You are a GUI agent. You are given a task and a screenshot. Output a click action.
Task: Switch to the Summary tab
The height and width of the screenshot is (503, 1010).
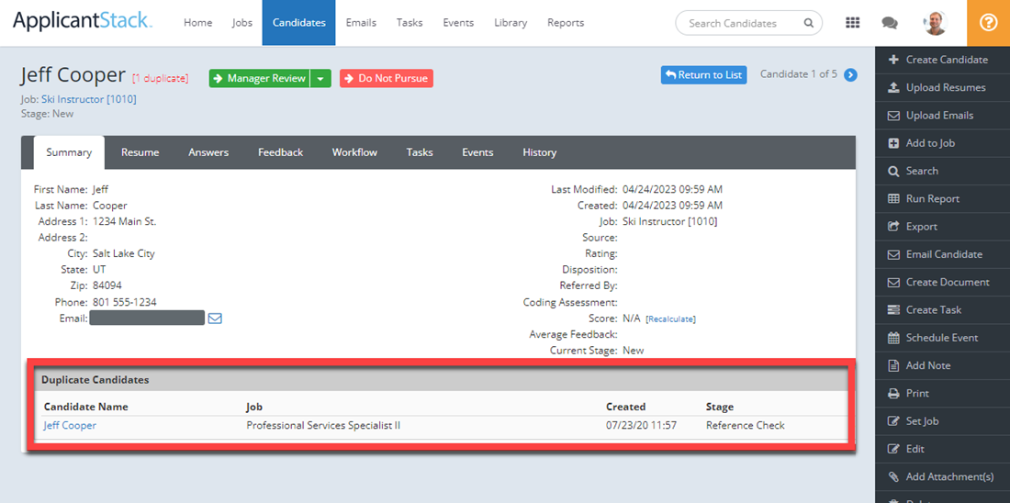coord(69,152)
